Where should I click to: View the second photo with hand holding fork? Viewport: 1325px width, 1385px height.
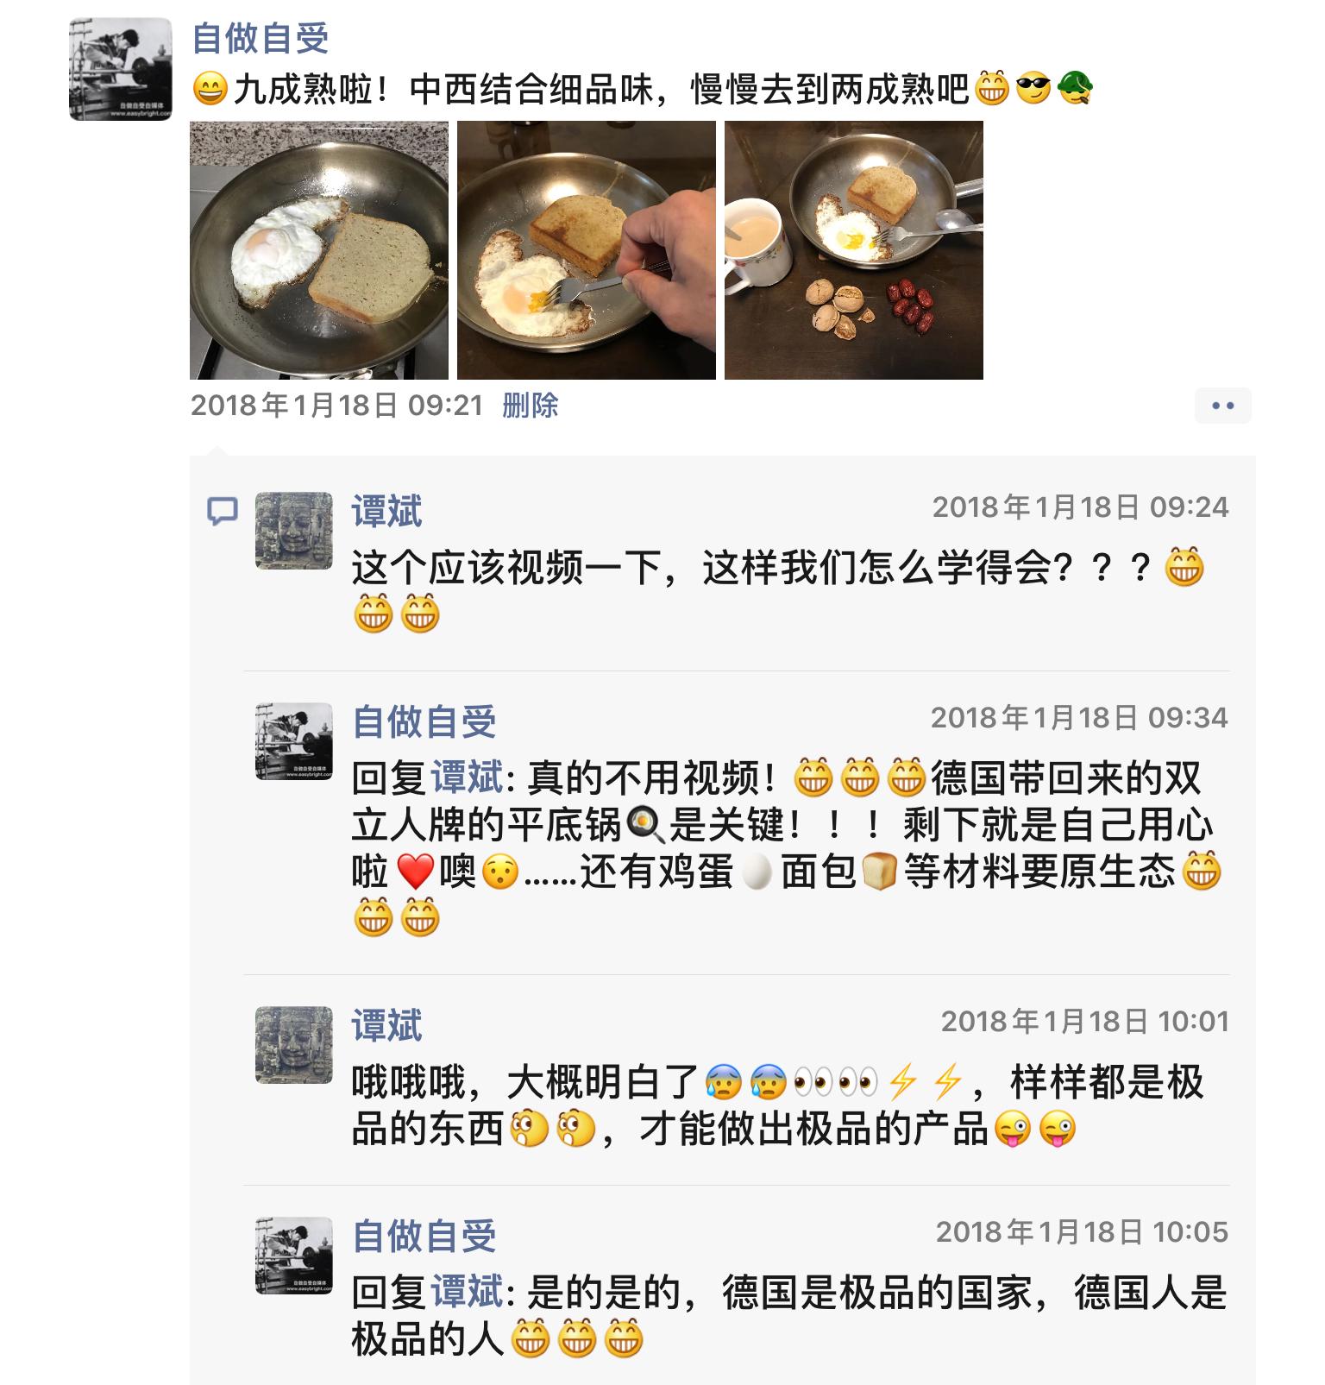587,250
